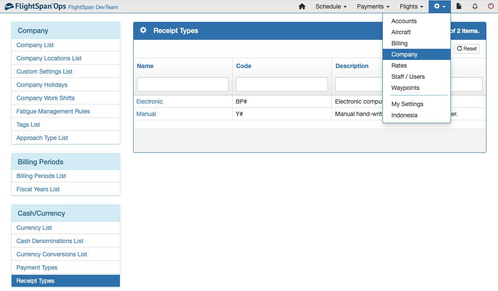Open the Fatigue Management Rules page

click(x=53, y=111)
